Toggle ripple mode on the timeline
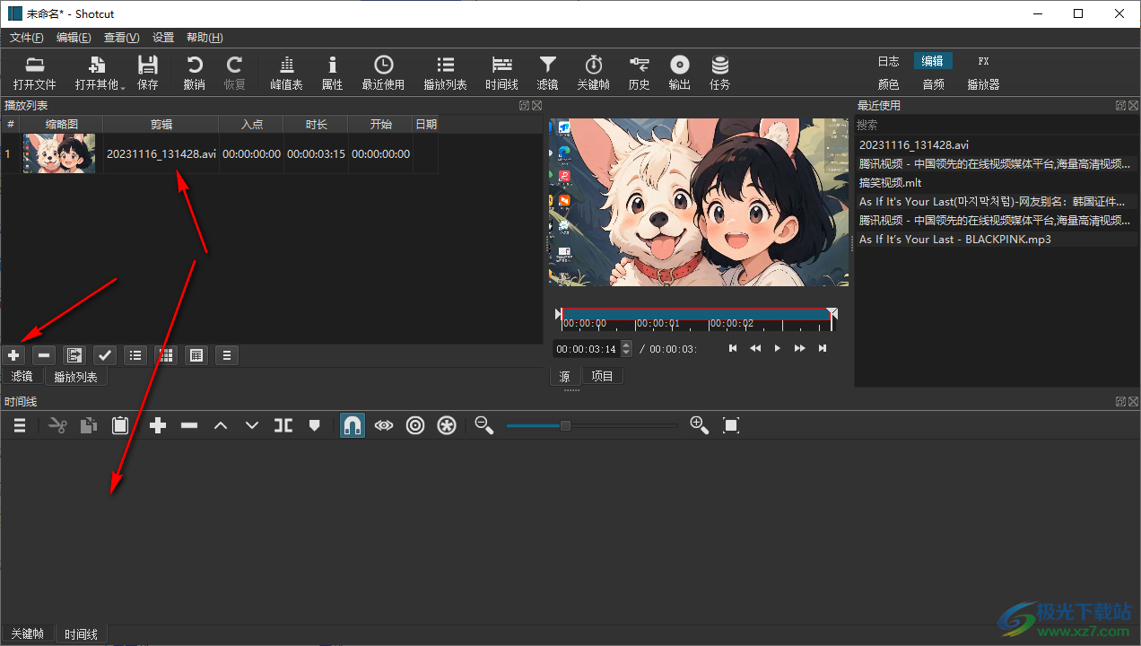1141x646 pixels. click(x=415, y=425)
